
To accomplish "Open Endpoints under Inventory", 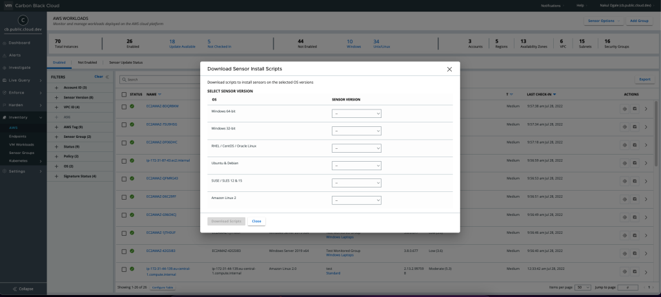I will [17, 137].
